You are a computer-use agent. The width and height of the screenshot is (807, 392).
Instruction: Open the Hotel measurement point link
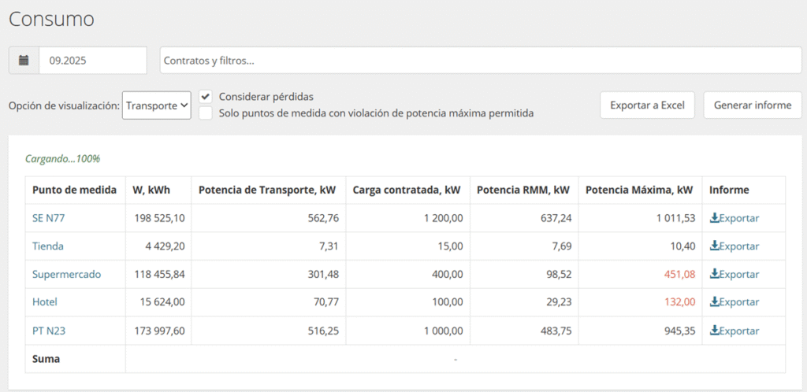click(x=45, y=302)
